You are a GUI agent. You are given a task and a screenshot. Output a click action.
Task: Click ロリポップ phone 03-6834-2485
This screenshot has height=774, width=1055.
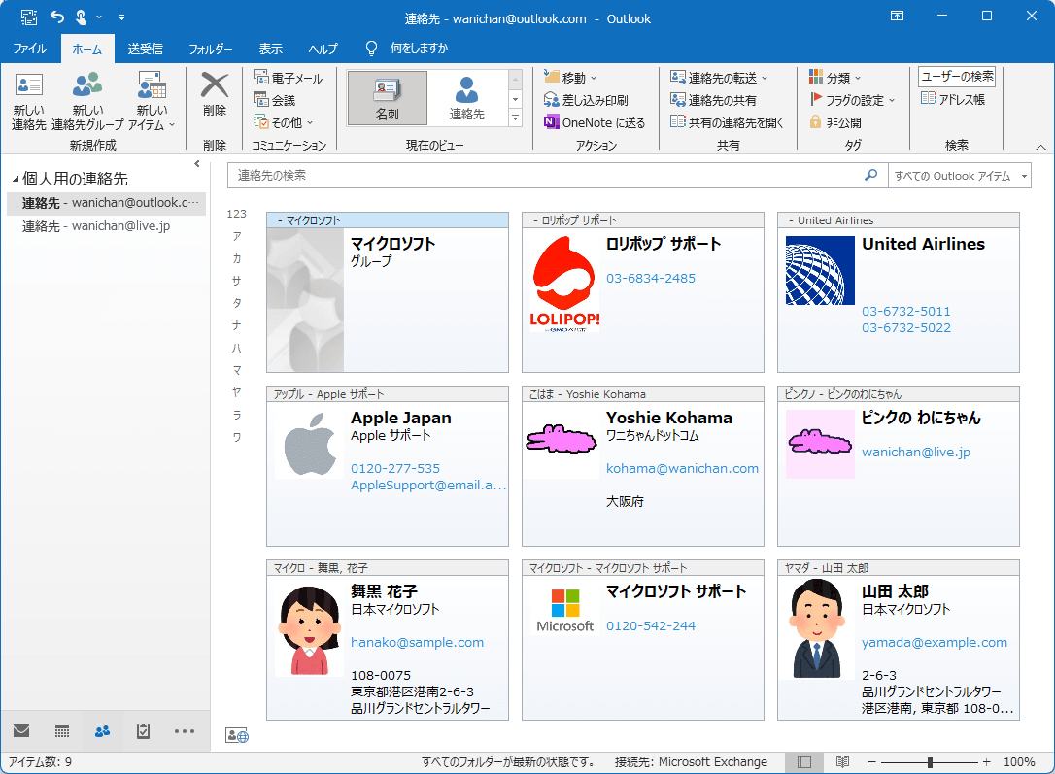pyautogui.click(x=651, y=279)
